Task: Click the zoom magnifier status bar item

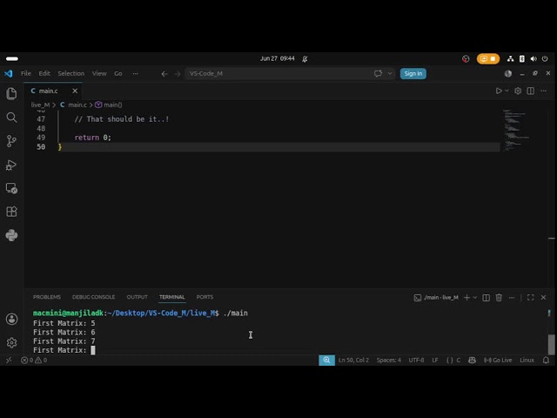Action: [x=327, y=360]
